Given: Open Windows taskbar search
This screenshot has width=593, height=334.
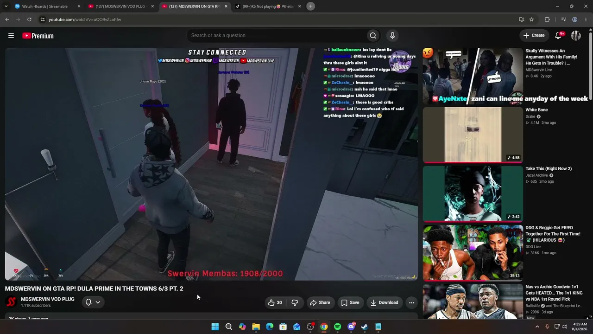Looking at the screenshot, I should 228,327.
